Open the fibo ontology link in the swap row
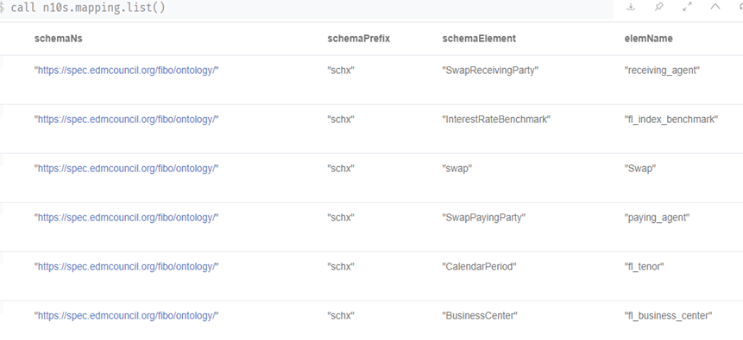The height and width of the screenshot is (340, 743). tap(127, 169)
